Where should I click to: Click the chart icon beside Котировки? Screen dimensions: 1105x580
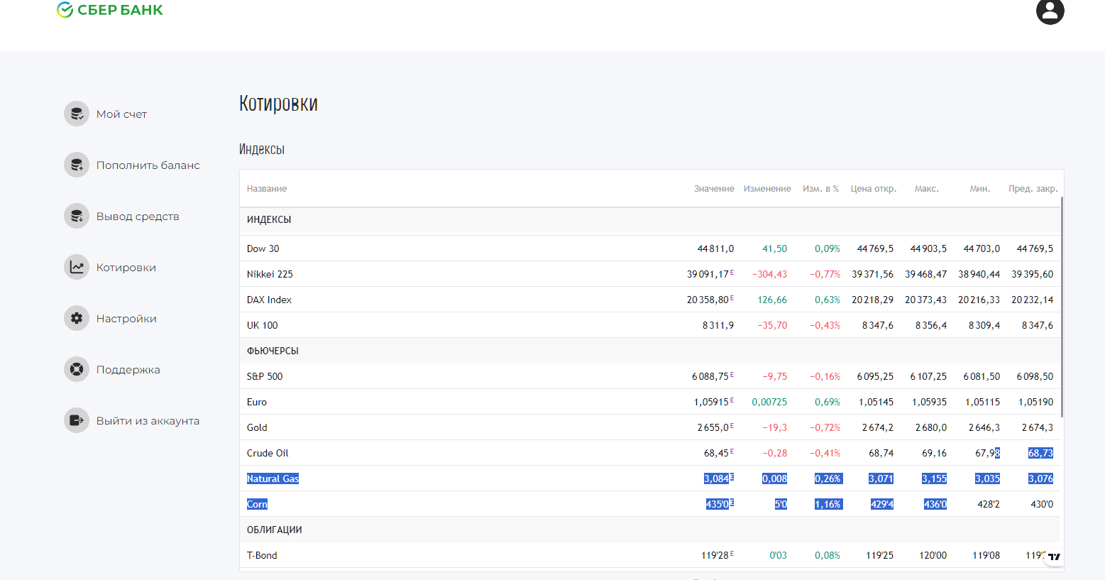pyautogui.click(x=77, y=267)
